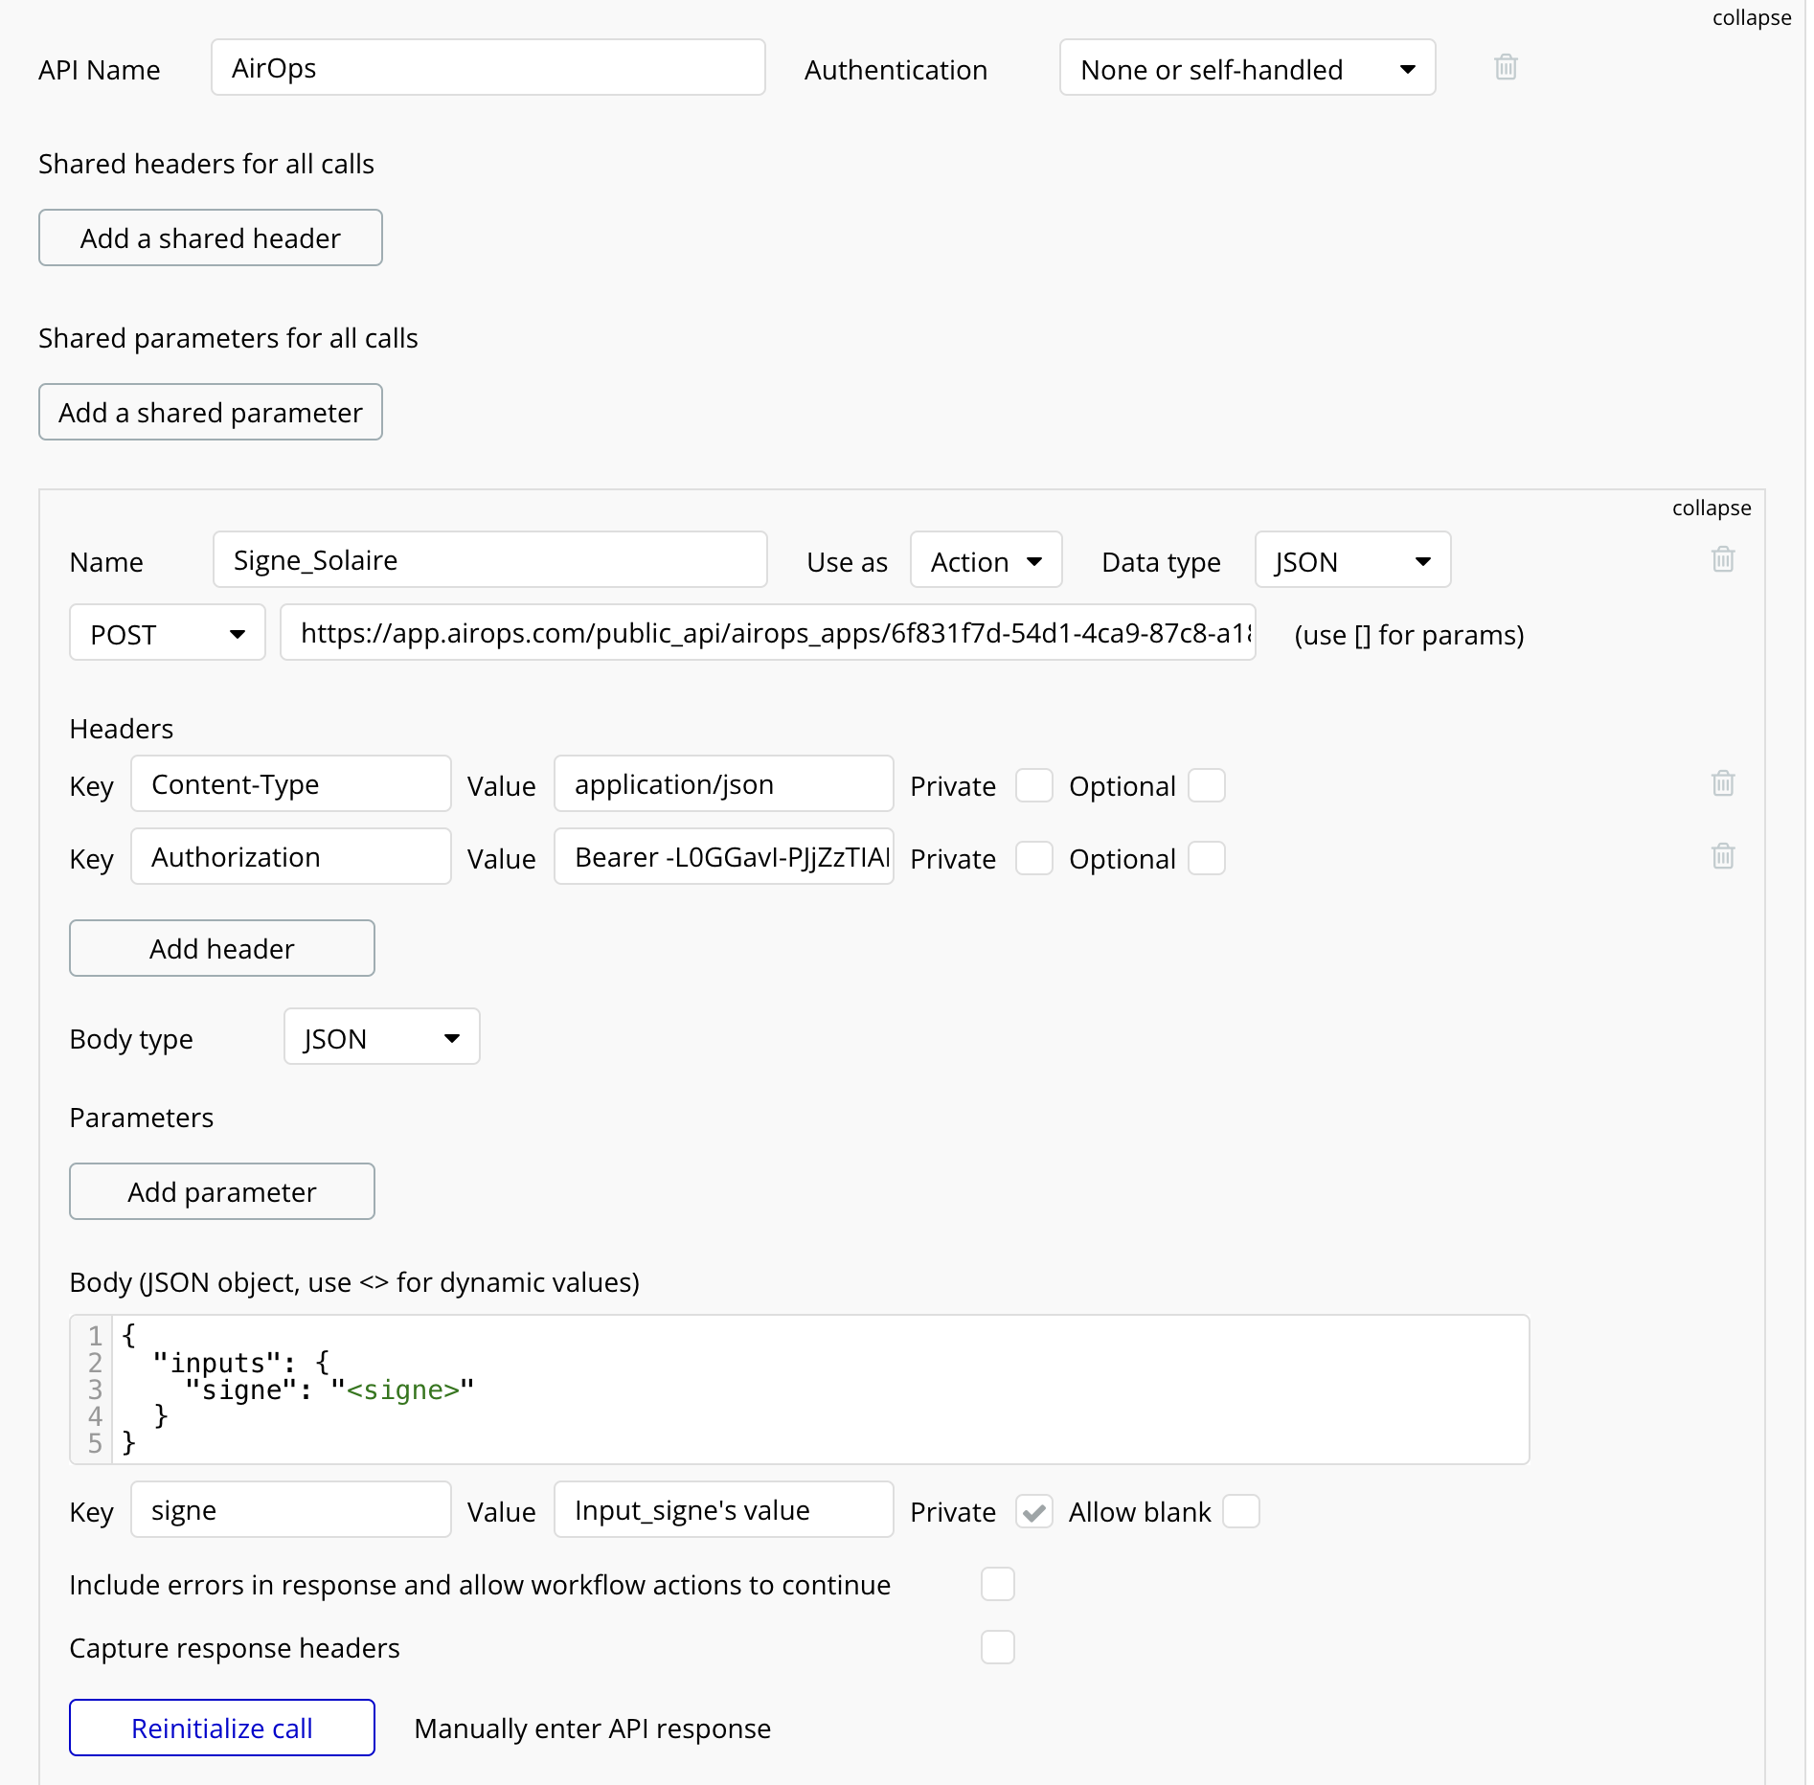The image size is (1814, 1785).
Task: Remove the Authorization header row
Action: pos(1722,856)
